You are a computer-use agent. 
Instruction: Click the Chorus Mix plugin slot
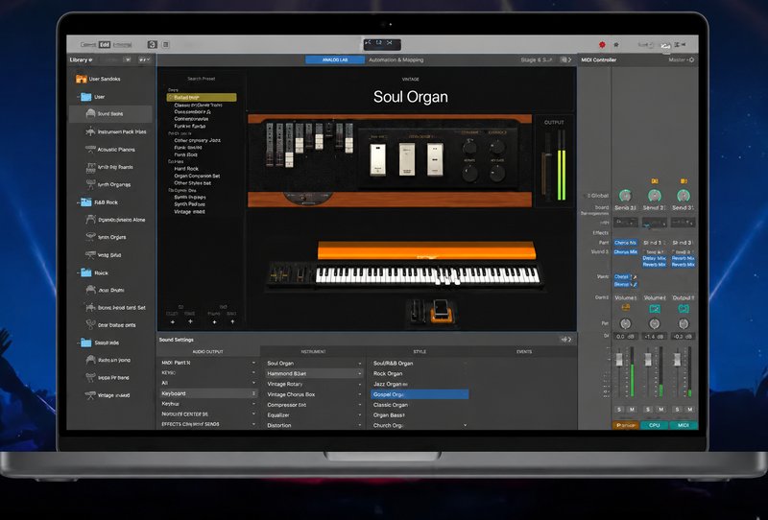point(626,251)
